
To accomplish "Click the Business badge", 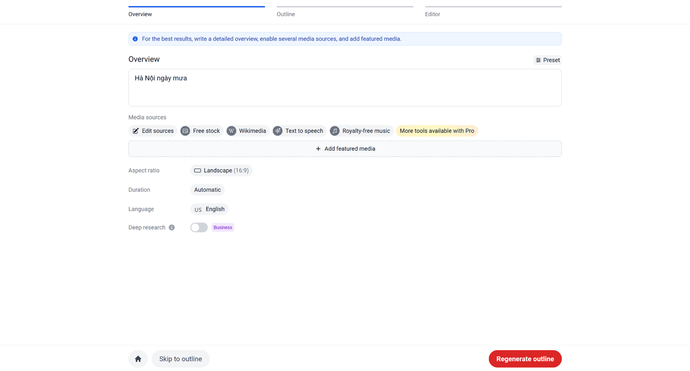I will [223, 227].
